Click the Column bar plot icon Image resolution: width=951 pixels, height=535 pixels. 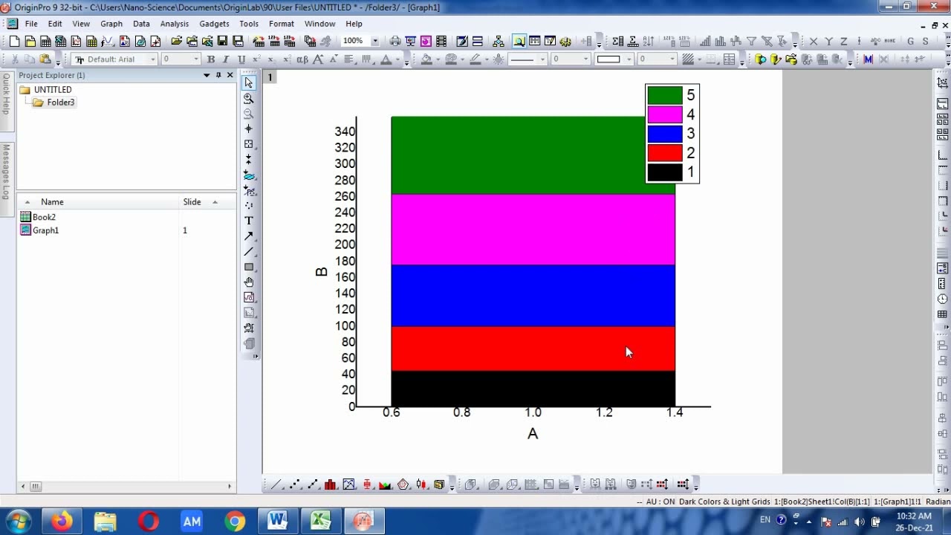click(x=331, y=484)
